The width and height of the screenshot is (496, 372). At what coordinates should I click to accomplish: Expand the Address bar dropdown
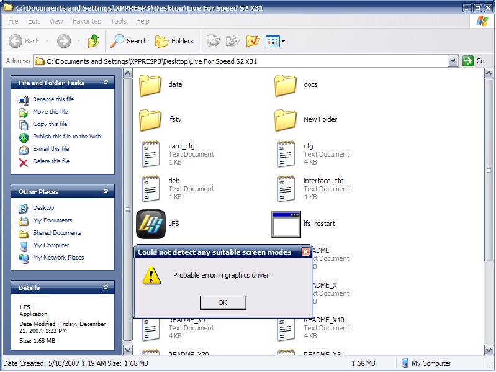[453, 61]
